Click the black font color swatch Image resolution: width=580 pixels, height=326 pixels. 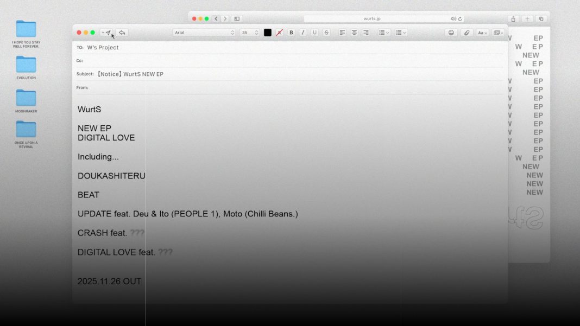[x=267, y=32]
